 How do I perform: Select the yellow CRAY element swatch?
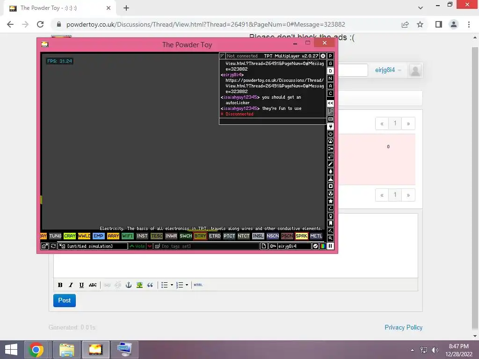pyautogui.click(x=70, y=236)
